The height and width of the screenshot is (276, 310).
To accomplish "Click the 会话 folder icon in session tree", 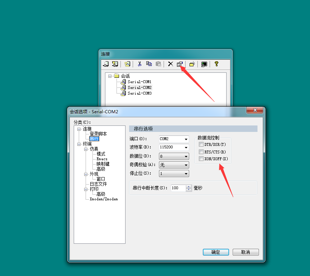I will (x=117, y=76).
